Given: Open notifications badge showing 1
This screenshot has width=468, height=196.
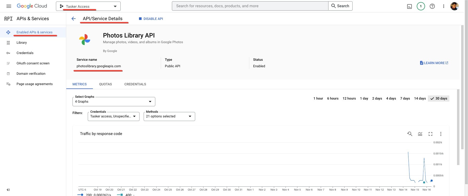Looking at the screenshot, I should click(x=421, y=6).
